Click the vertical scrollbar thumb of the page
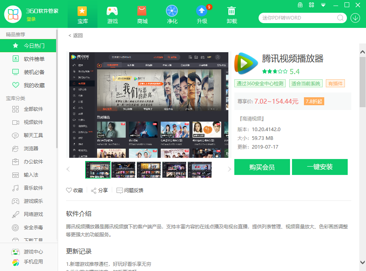 (362, 82)
